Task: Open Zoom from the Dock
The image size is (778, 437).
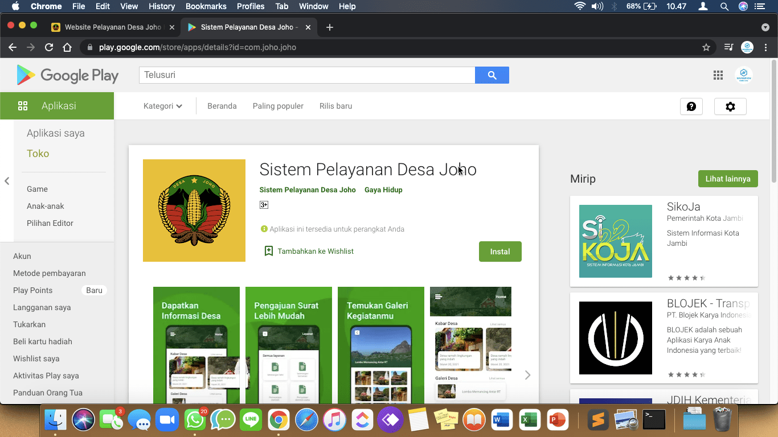Action: (167, 420)
